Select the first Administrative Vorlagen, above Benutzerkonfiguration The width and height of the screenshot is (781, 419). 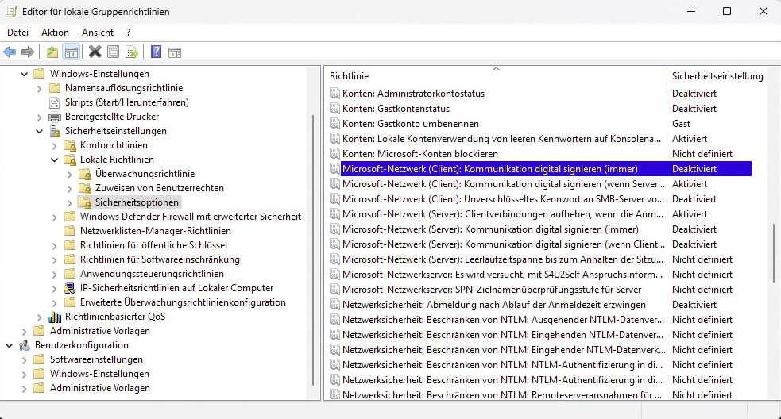pos(99,331)
